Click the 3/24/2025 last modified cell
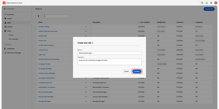 click(x=141, y=27)
